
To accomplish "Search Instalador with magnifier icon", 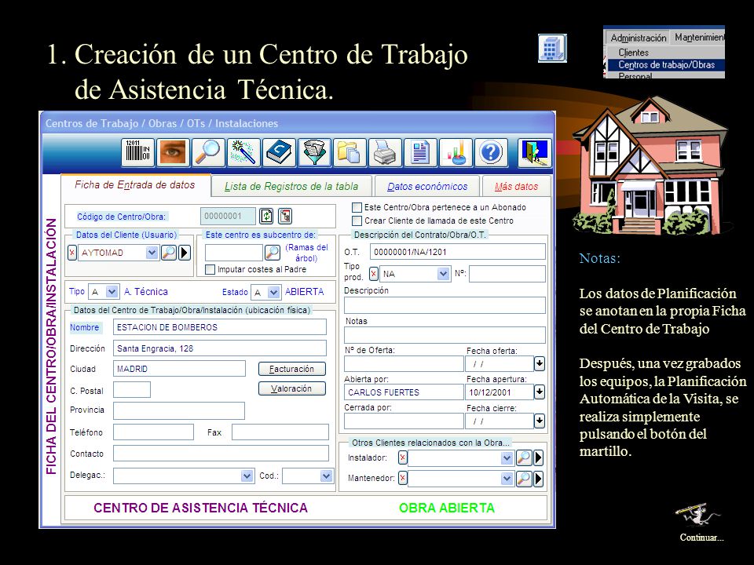I will tap(524, 457).
